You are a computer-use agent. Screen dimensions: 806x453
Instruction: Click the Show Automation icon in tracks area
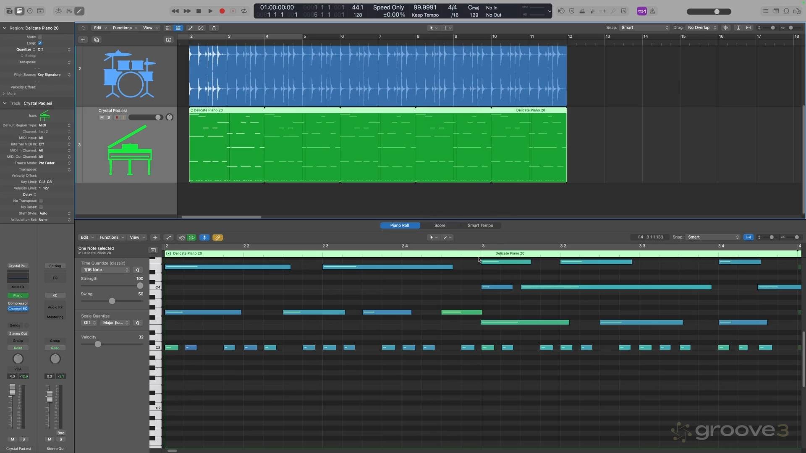(x=191, y=28)
